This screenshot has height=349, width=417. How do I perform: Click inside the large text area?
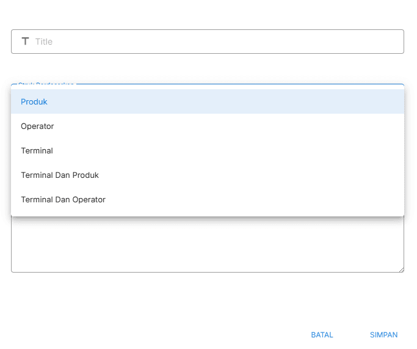click(x=208, y=244)
